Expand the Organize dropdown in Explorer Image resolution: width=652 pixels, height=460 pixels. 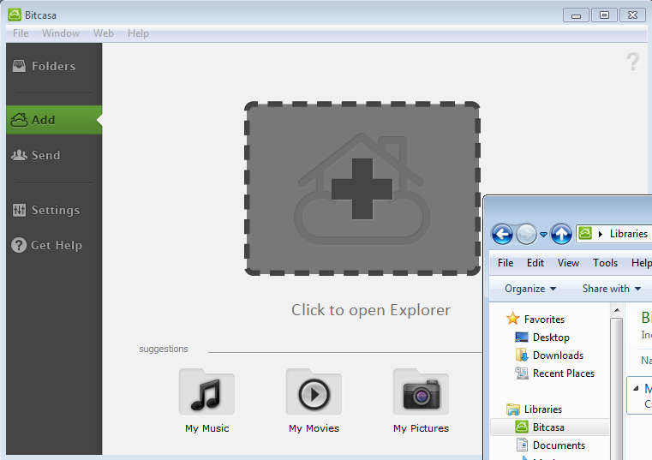(530, 289)
